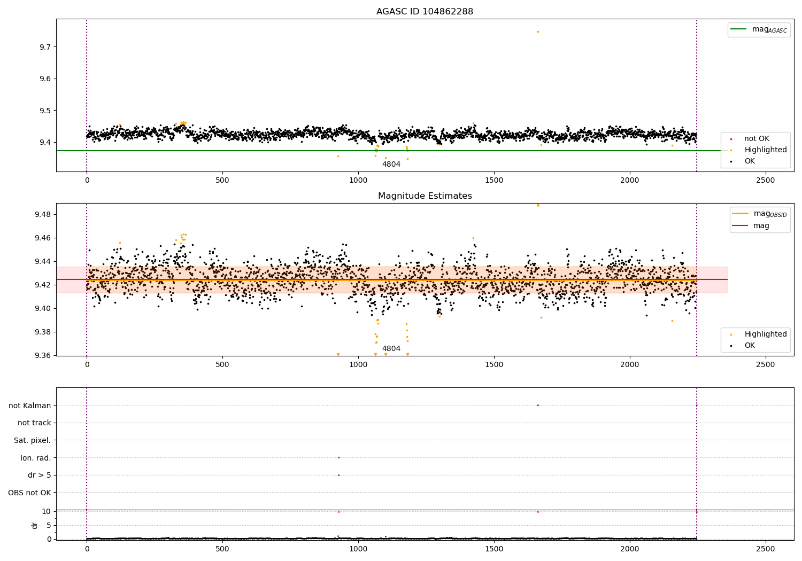Click the 9.6 tick label of the top plot

45,79
